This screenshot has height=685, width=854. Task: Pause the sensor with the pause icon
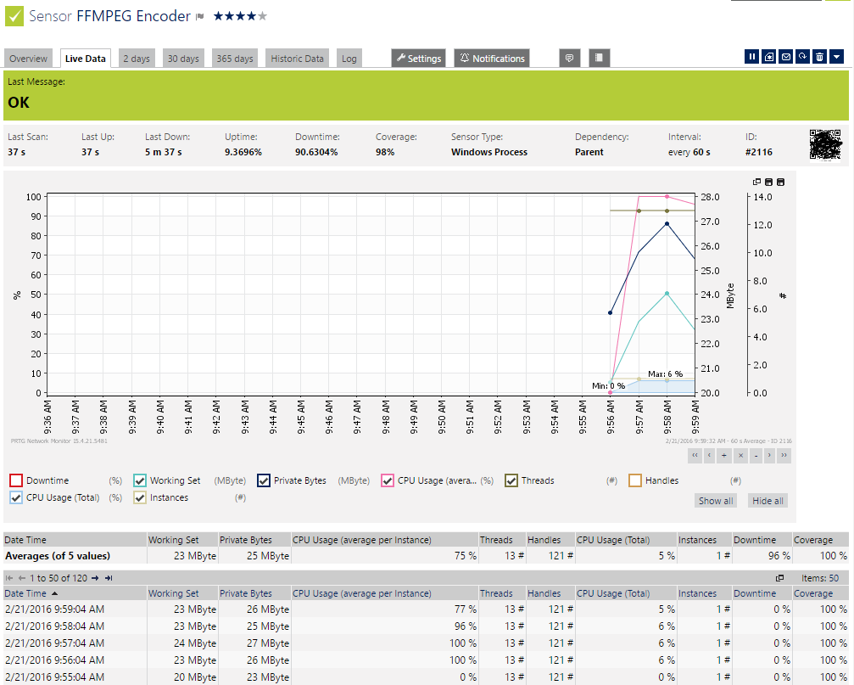pyautogui.click(x=751, y=57)
